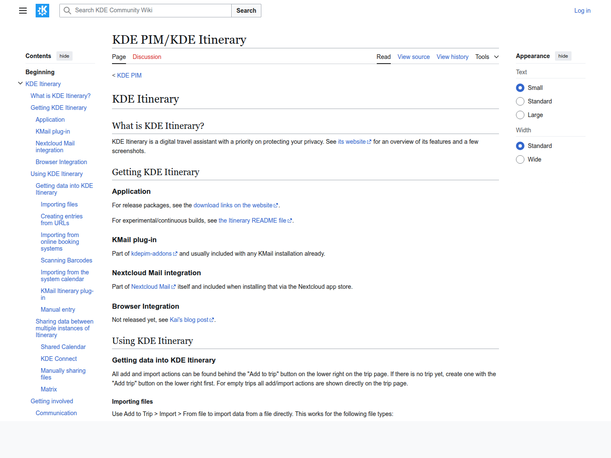Focus the Search KDE Community Wiki field
This screenshot has height=458, width=611.
coord(146,11)
